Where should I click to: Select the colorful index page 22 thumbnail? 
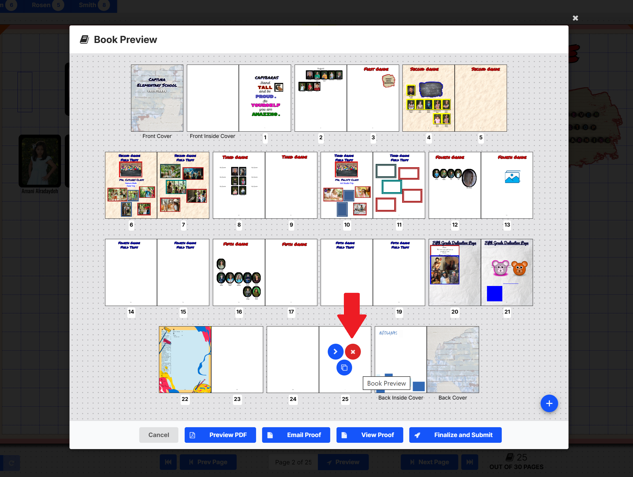(185, 359)
